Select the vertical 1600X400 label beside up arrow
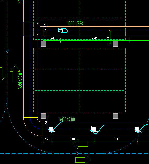This screenshot has height=164, width=149. click(20, 81)
